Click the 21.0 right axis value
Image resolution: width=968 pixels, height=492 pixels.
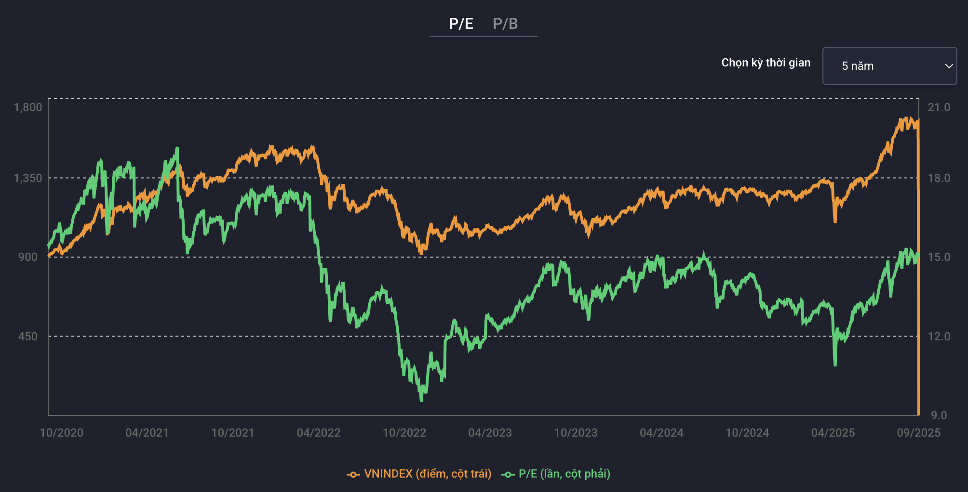[939, 107]
